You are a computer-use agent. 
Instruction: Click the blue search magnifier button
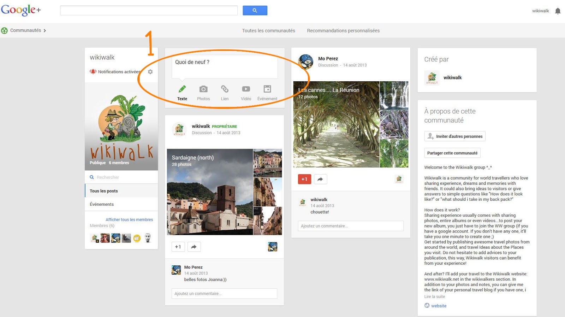coord(255,11)
